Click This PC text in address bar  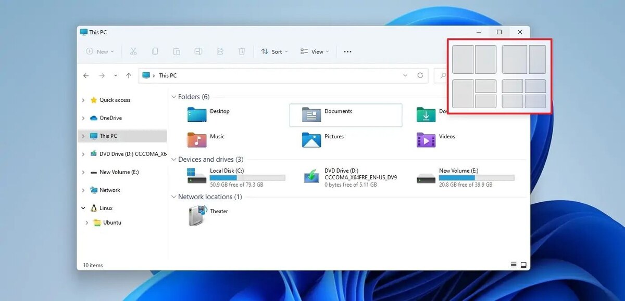[x=168, y=75]
